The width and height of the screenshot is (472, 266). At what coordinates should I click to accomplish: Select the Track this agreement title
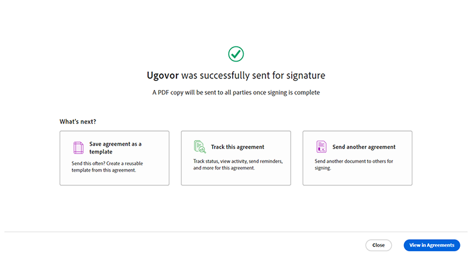[237, 146]
